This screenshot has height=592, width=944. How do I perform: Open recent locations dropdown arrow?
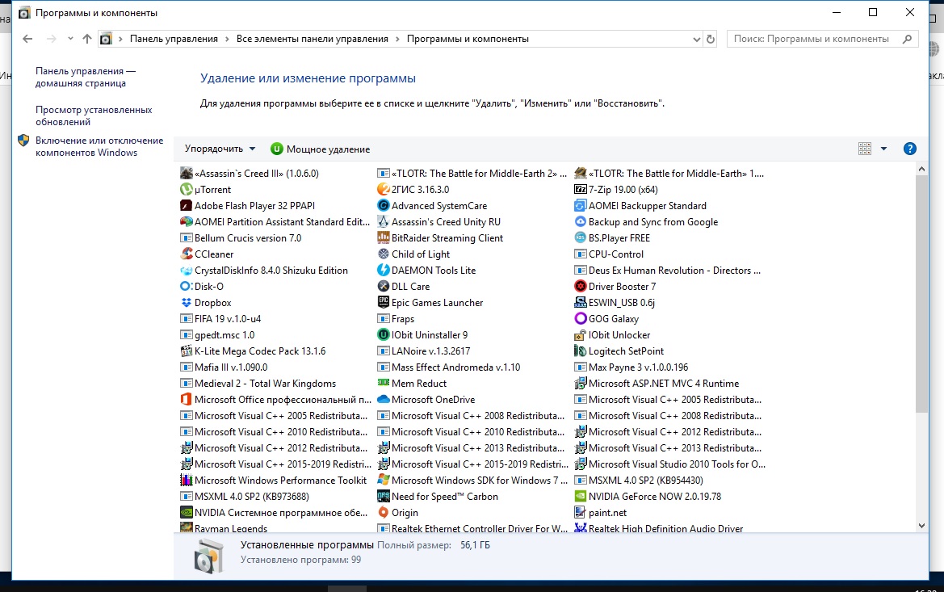coord(70,39)
